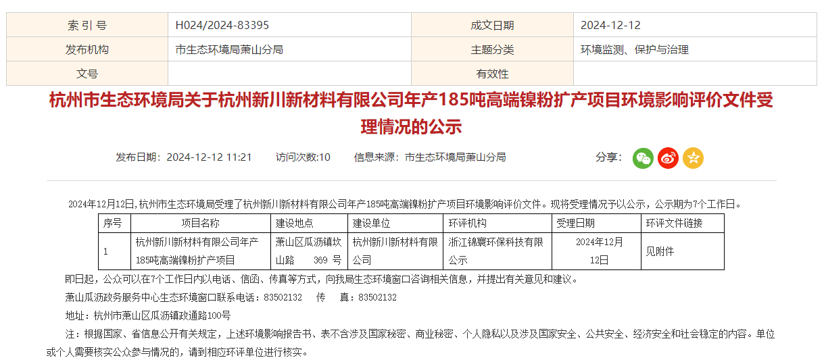Share the notice via WeChat icon
The width and height of the screenshot is (824, 360).
(x=643, y=158)
